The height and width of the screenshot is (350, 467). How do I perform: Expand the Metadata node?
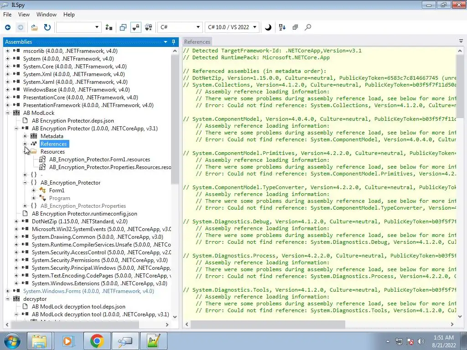(x=25, y=136)
